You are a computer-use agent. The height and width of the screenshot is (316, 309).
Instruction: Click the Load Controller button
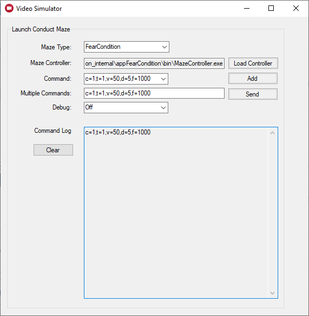253,63
